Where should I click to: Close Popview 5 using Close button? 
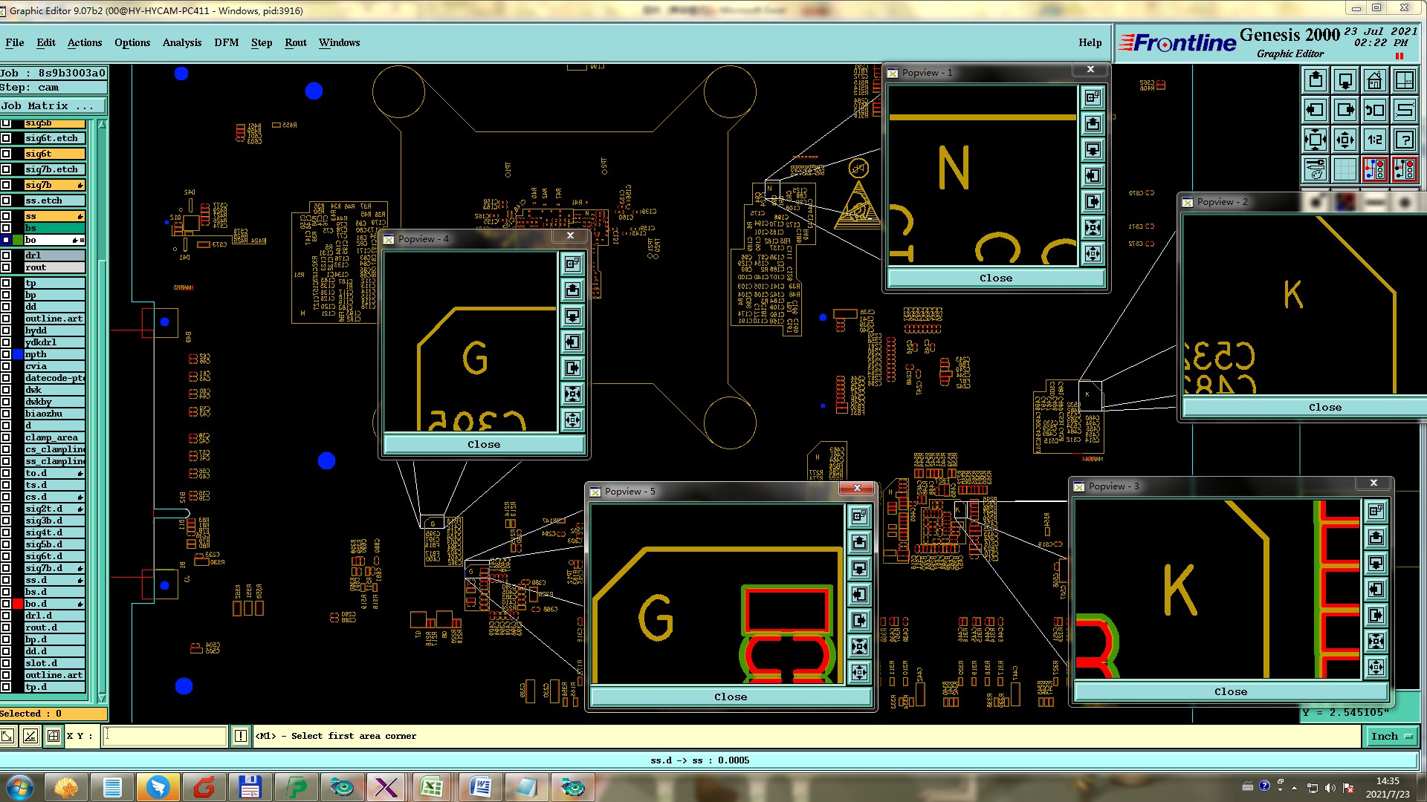pyautogui.click(x=730, y=697)
